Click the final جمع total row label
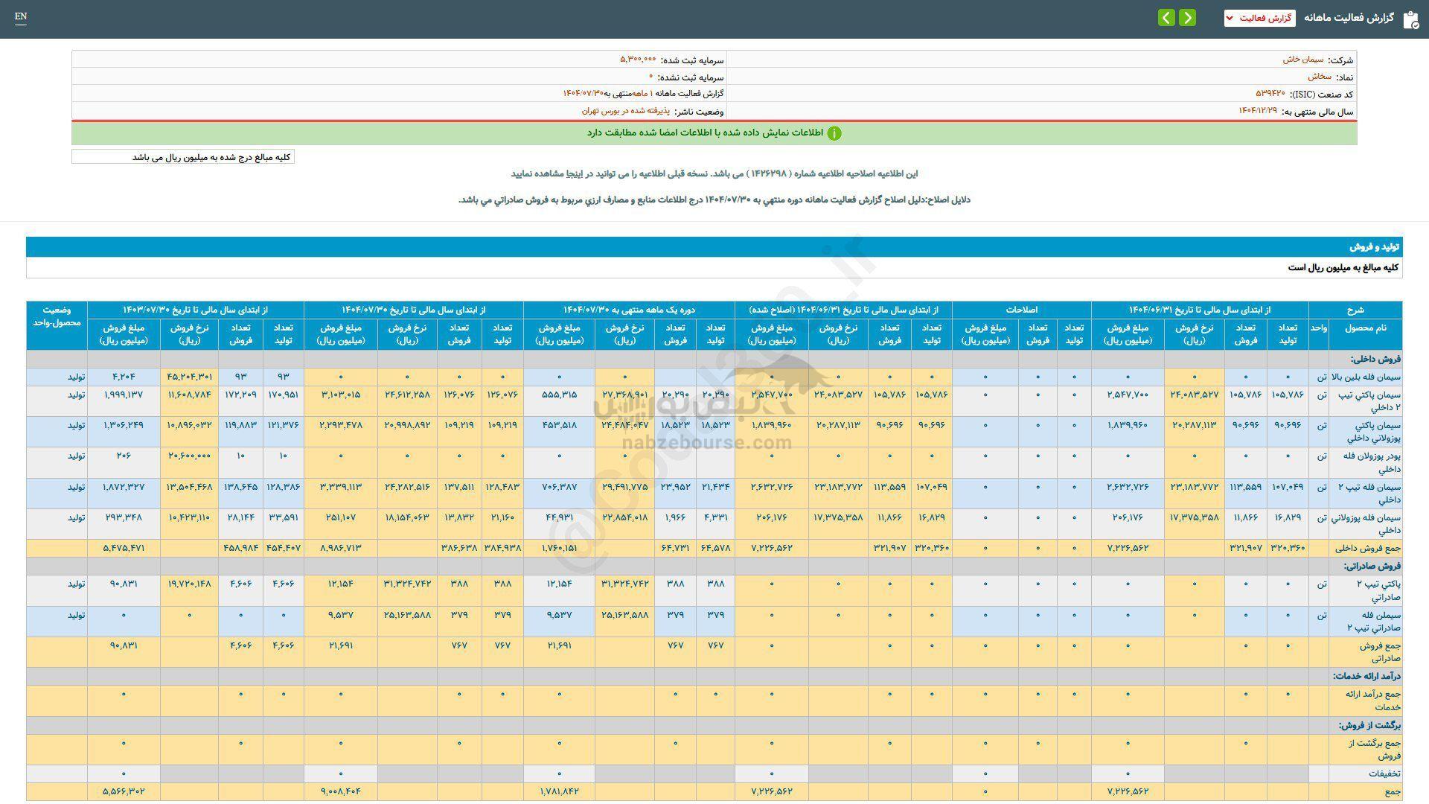The image size is (1429, 804). [1393, 792]
